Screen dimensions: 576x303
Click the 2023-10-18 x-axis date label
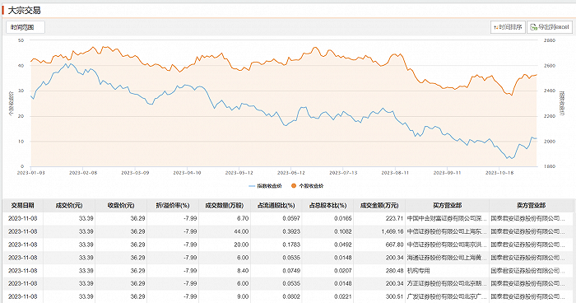[499, 173]
